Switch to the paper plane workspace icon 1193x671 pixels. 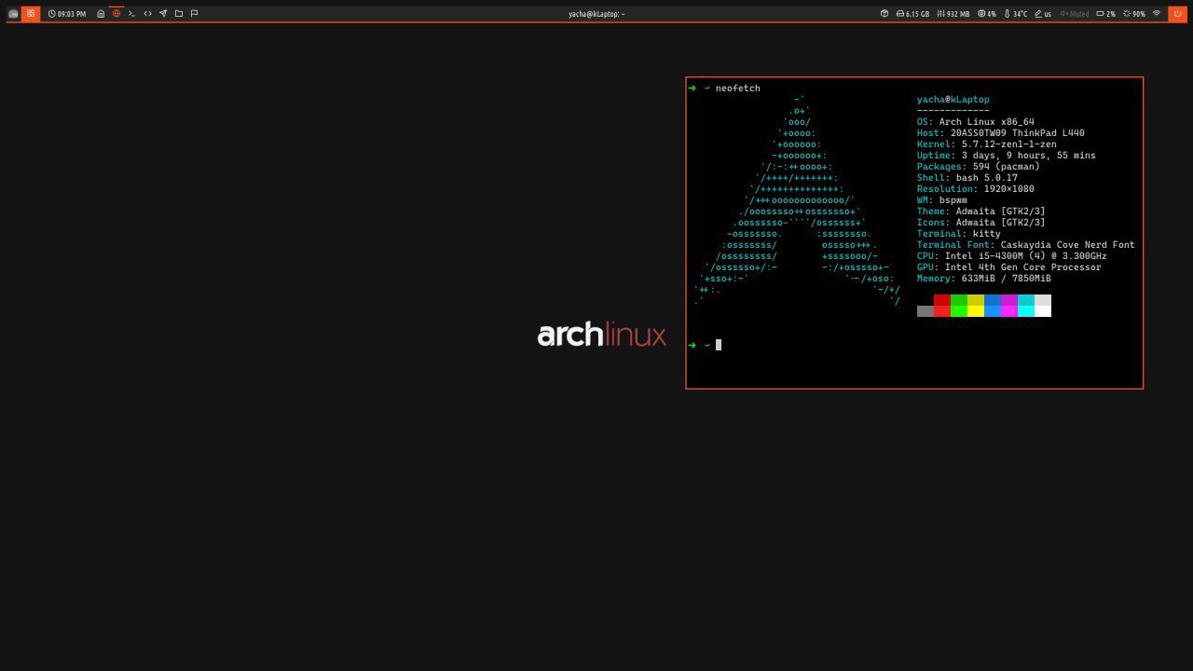pyautogui.click(x=163, y=14)
